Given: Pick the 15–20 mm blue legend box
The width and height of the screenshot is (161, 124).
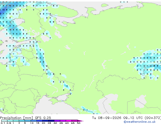Looking at the screenshot, I should click(40, 121).
